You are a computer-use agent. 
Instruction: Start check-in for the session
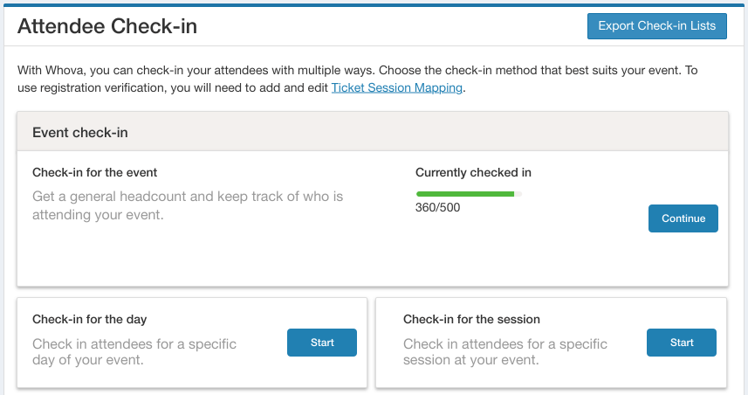point(682,343)
